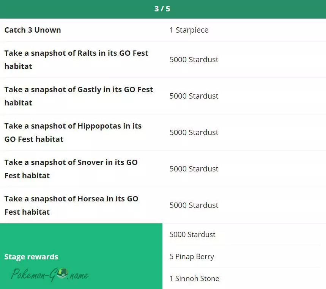
Task: Click the Stardust reward for Ralts snapshot
Action: tap(194, 60)
